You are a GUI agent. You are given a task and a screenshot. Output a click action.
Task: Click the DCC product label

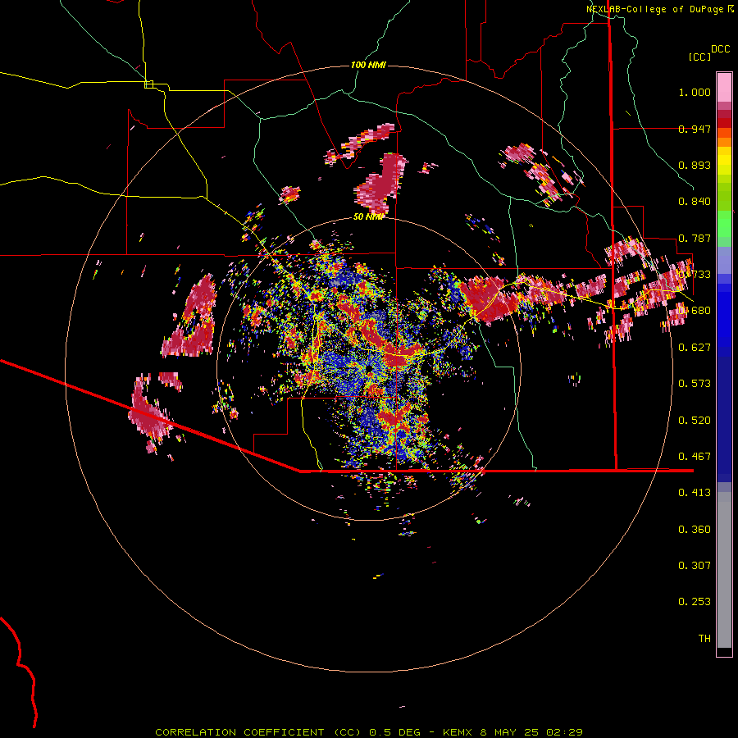tap(720, 49)
